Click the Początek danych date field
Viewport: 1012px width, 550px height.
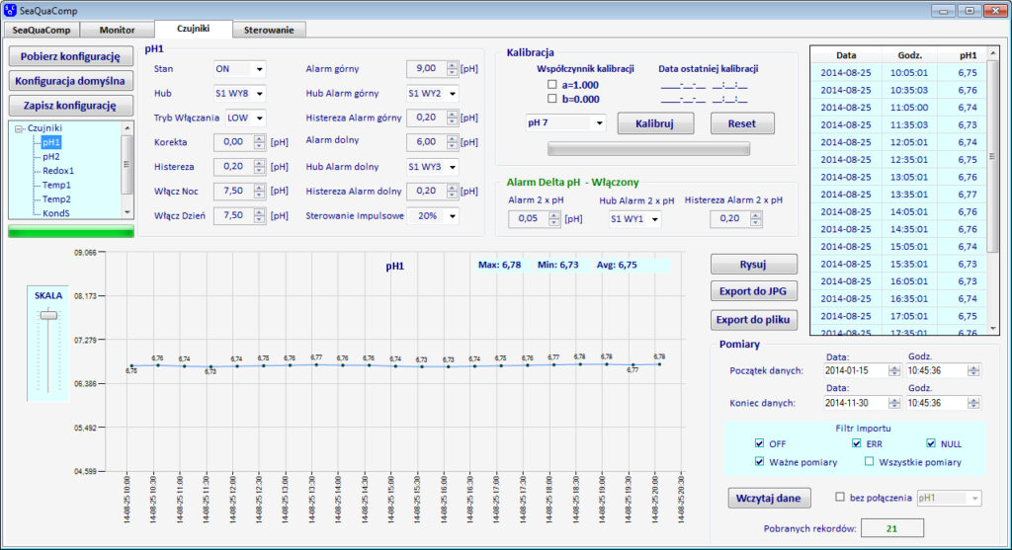(x=847, y=370)
